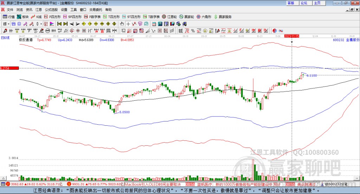Open the calendar icon with number 21
This screenshot has height=194, width=360.
click(x=154, y=24)
